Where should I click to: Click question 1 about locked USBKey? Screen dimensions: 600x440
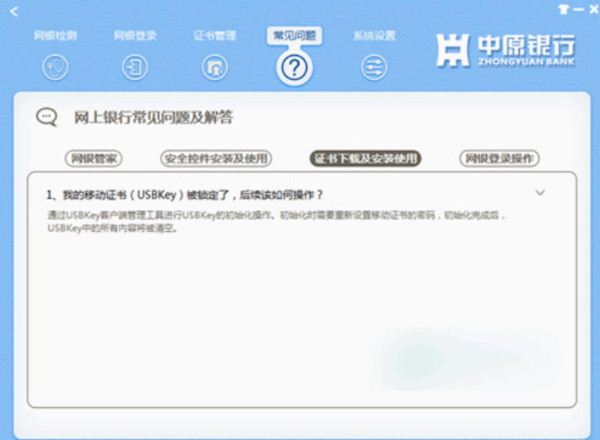[x=185, y=195]
